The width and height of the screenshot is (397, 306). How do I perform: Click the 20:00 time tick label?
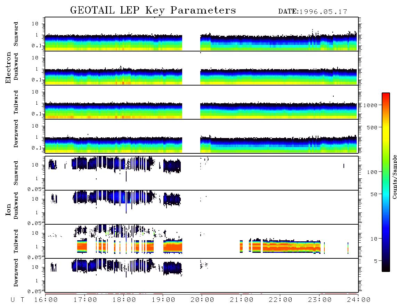(202, 300)
